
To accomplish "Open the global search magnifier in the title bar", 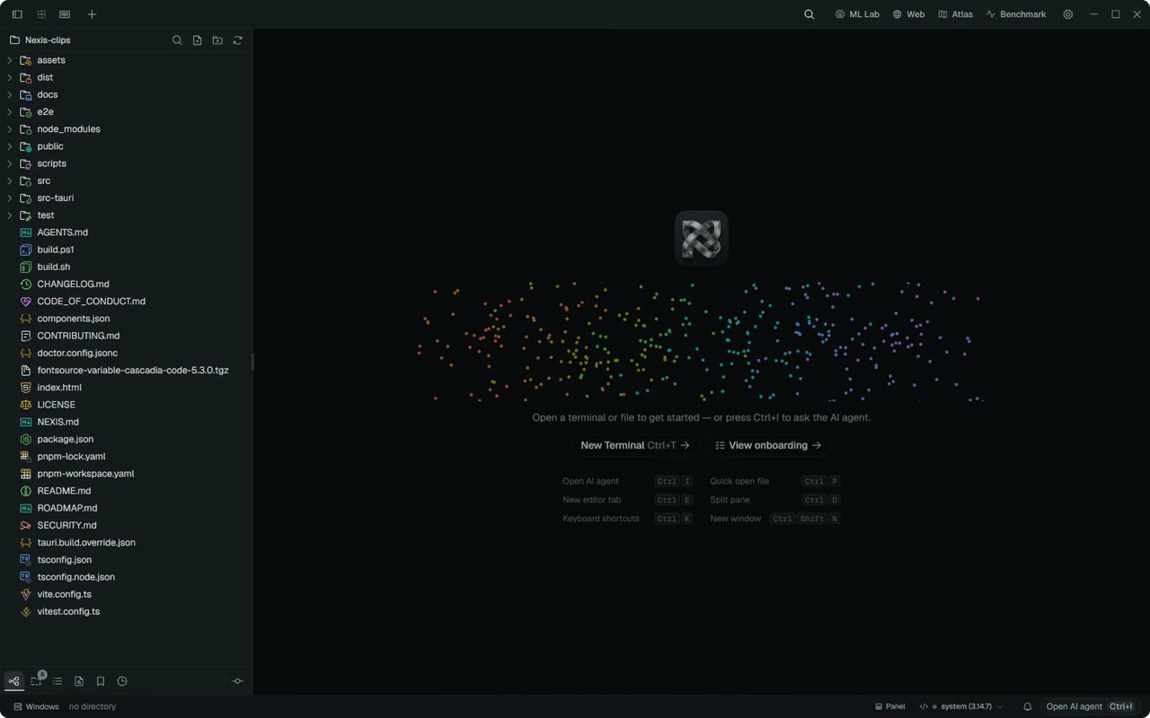I will click(x=809, y=14).
